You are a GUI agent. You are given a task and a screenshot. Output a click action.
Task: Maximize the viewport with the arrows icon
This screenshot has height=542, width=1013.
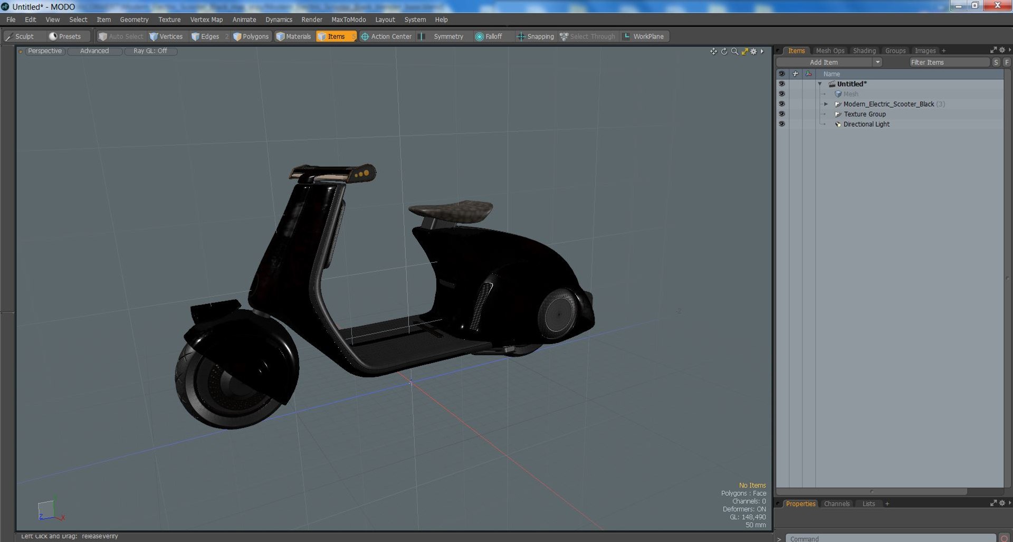pos(744,51)
